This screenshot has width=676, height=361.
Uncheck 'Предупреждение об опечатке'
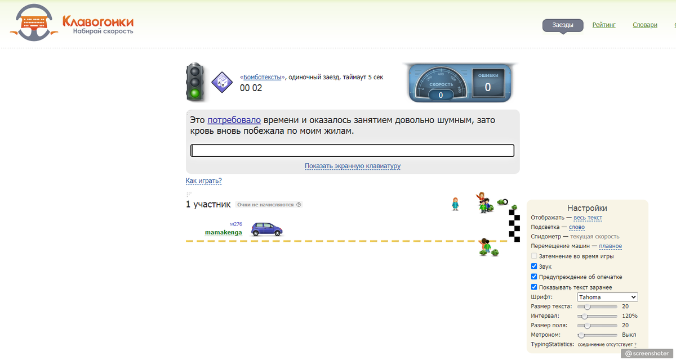(534, 277)
